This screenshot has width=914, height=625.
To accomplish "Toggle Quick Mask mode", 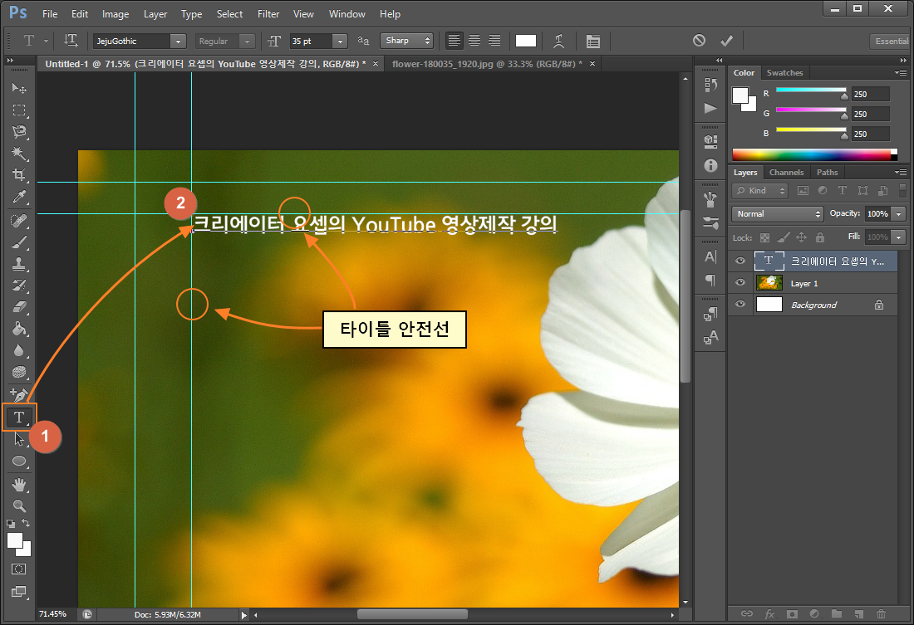I will tap(18, 569).
